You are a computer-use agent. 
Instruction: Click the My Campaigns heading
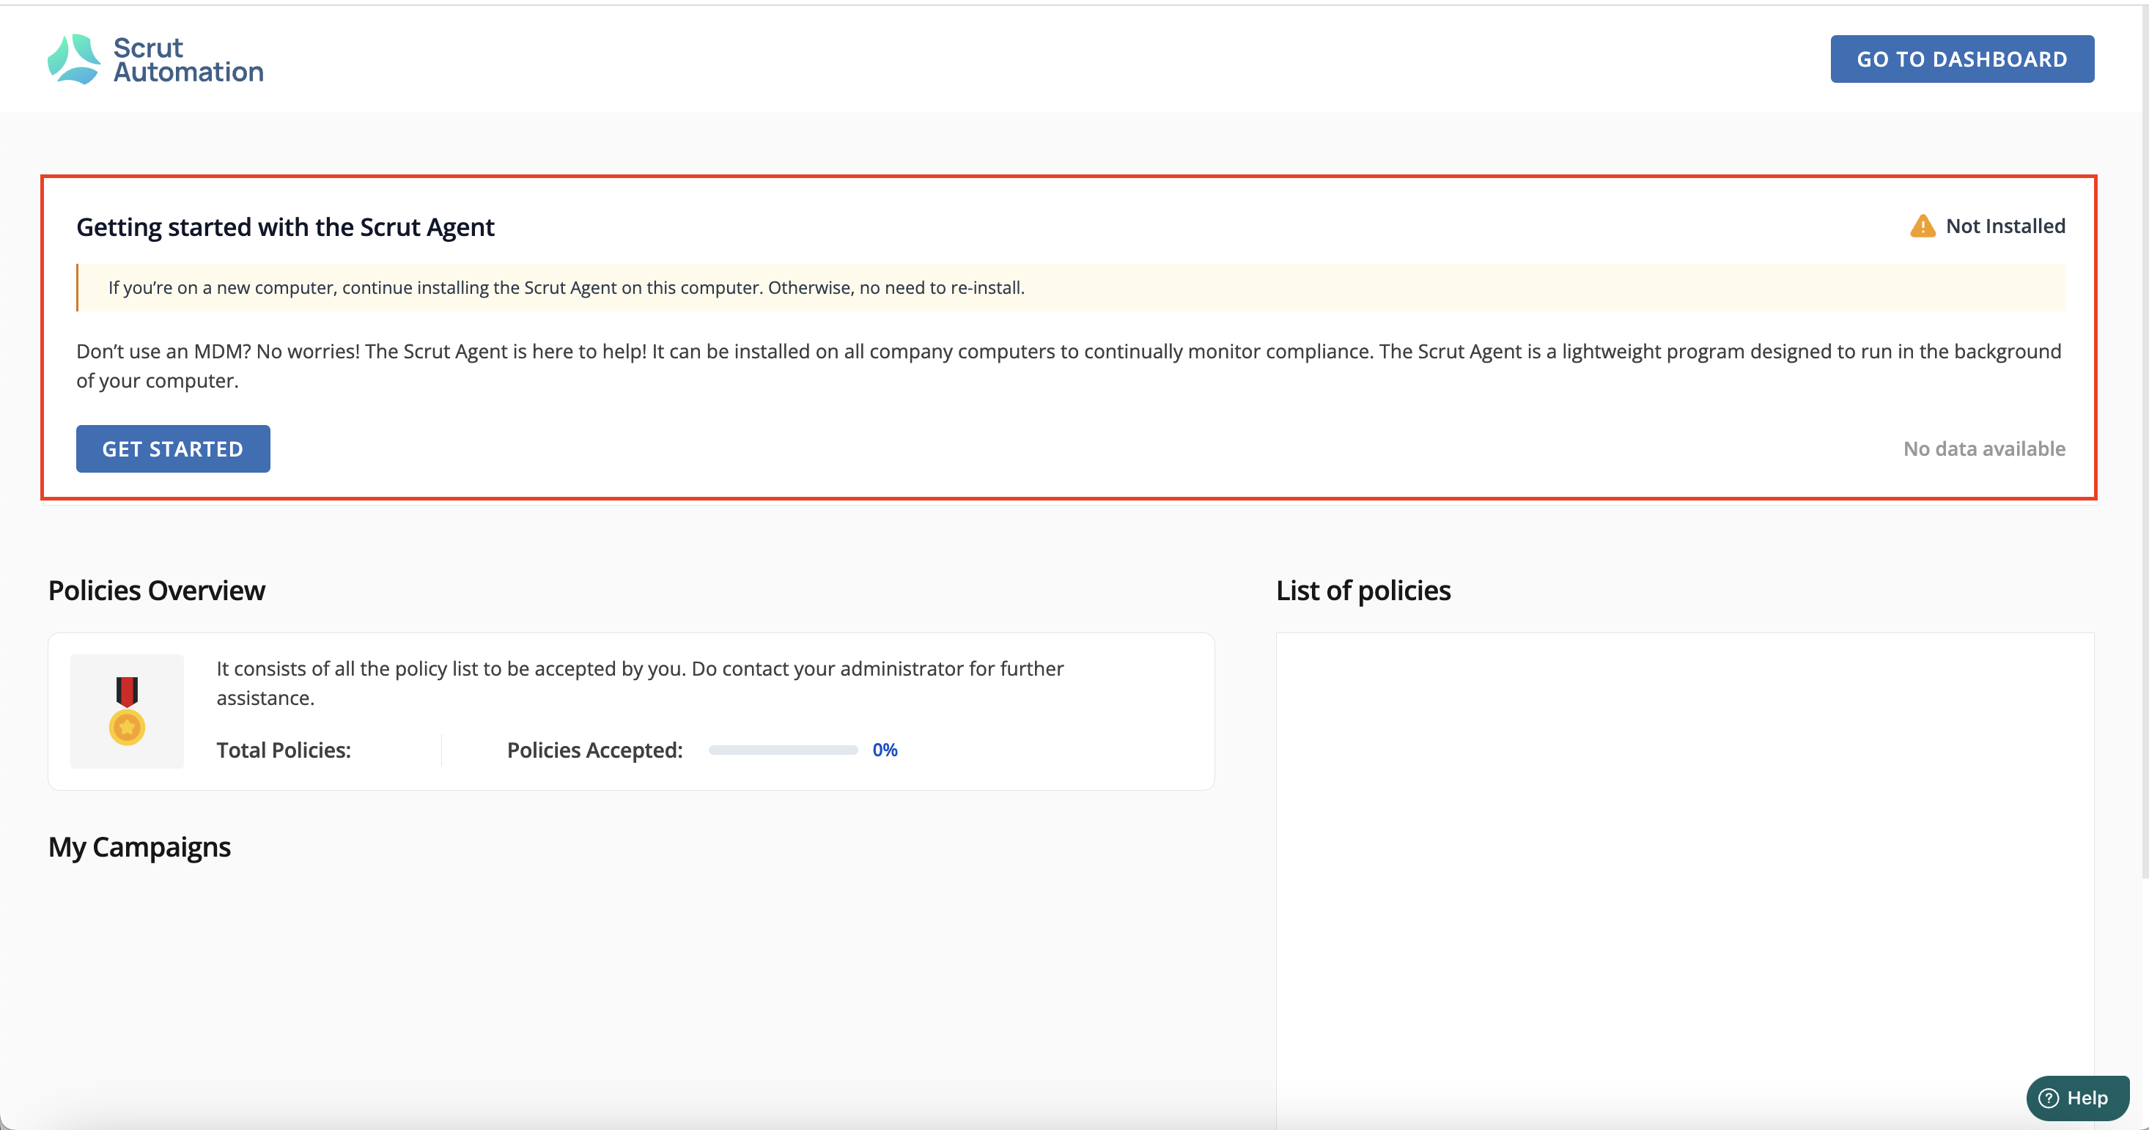coord(139,847)
